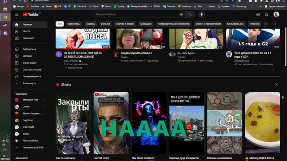Viewport: 287px width, 161px height.
Task: Select the Ремесла filter chip
Action: (254, 24)
